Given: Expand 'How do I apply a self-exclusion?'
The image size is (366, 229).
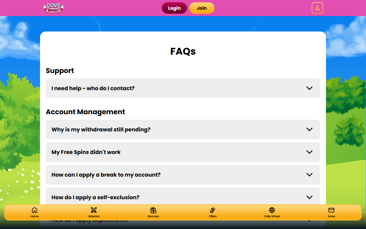Looking at the screenshot, I should tap(183, 197).
